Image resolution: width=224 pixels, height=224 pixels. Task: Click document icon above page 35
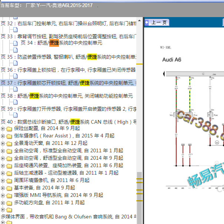[x=16, y=50]
